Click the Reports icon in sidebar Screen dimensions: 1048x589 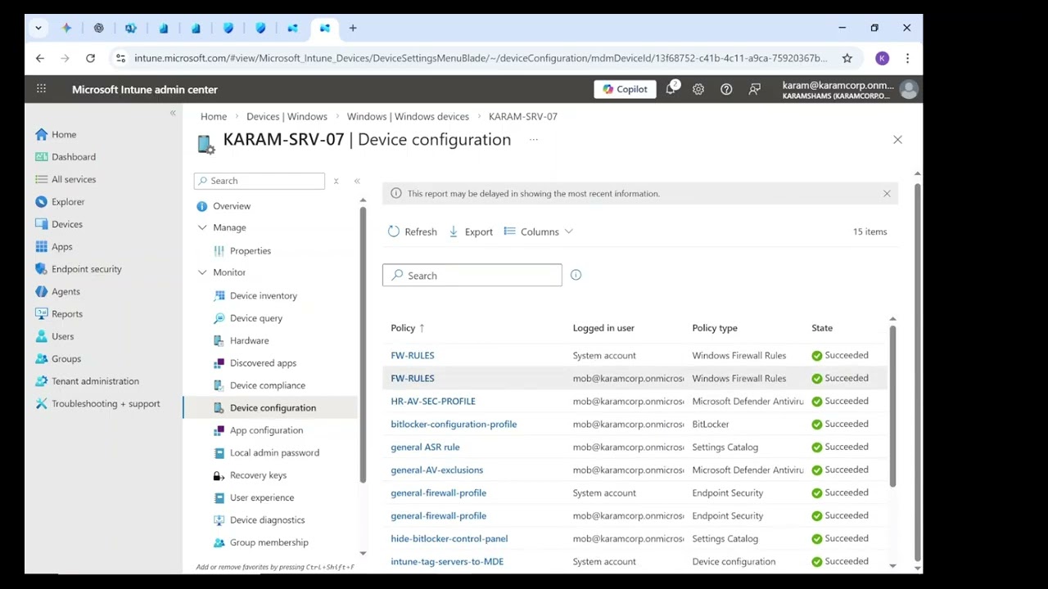tap(41, 314)
